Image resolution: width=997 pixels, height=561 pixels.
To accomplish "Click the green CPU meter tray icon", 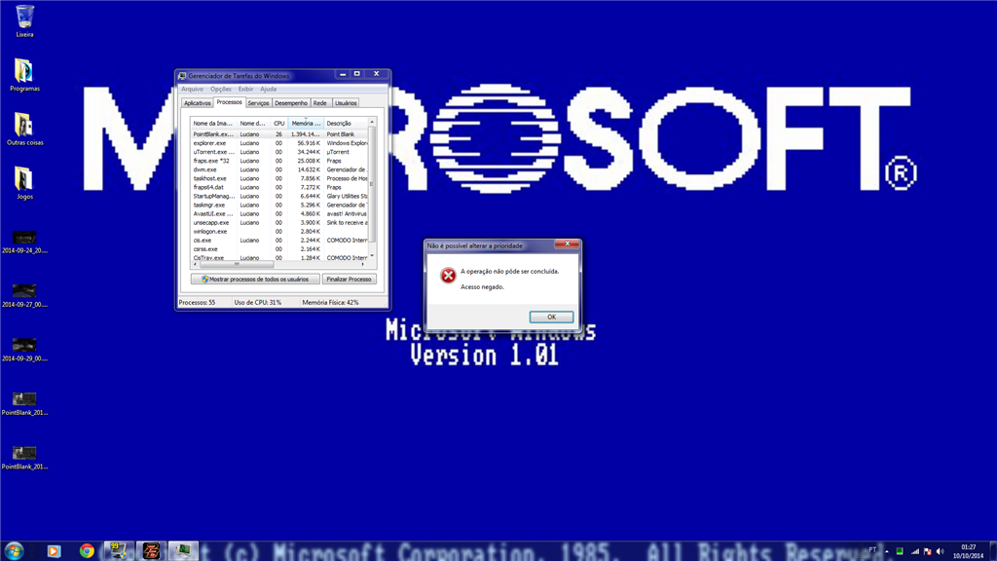I will coord(900,551).
